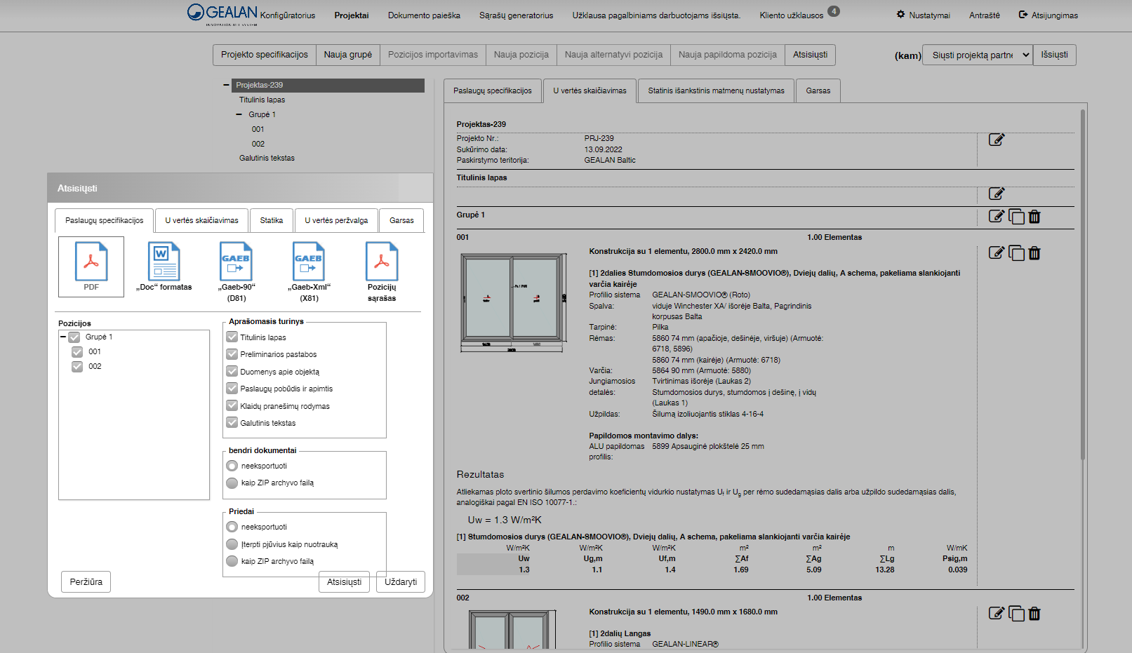Click Nauja grupė toolbar button
The image size is (1132, 653).
[x=348, y=55]
